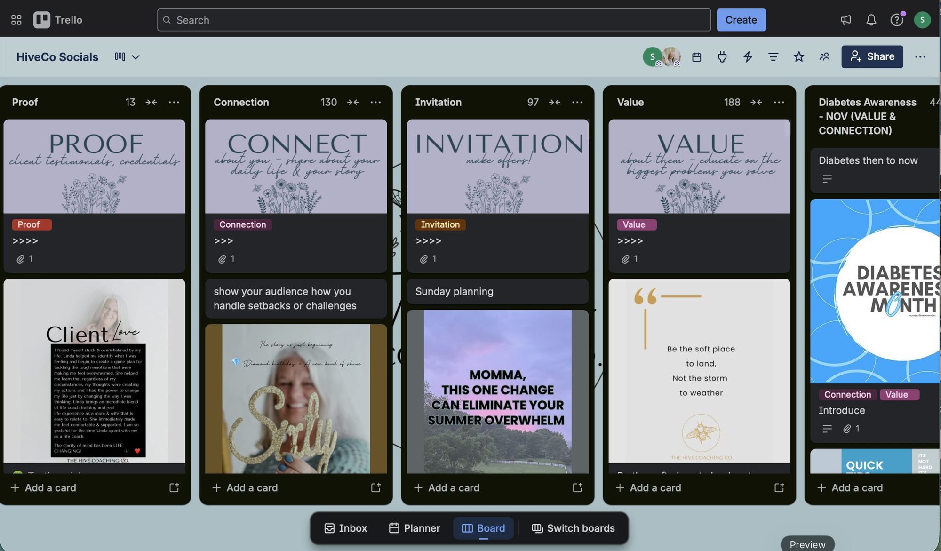Click the Connection label on the Introduce card

847,394
